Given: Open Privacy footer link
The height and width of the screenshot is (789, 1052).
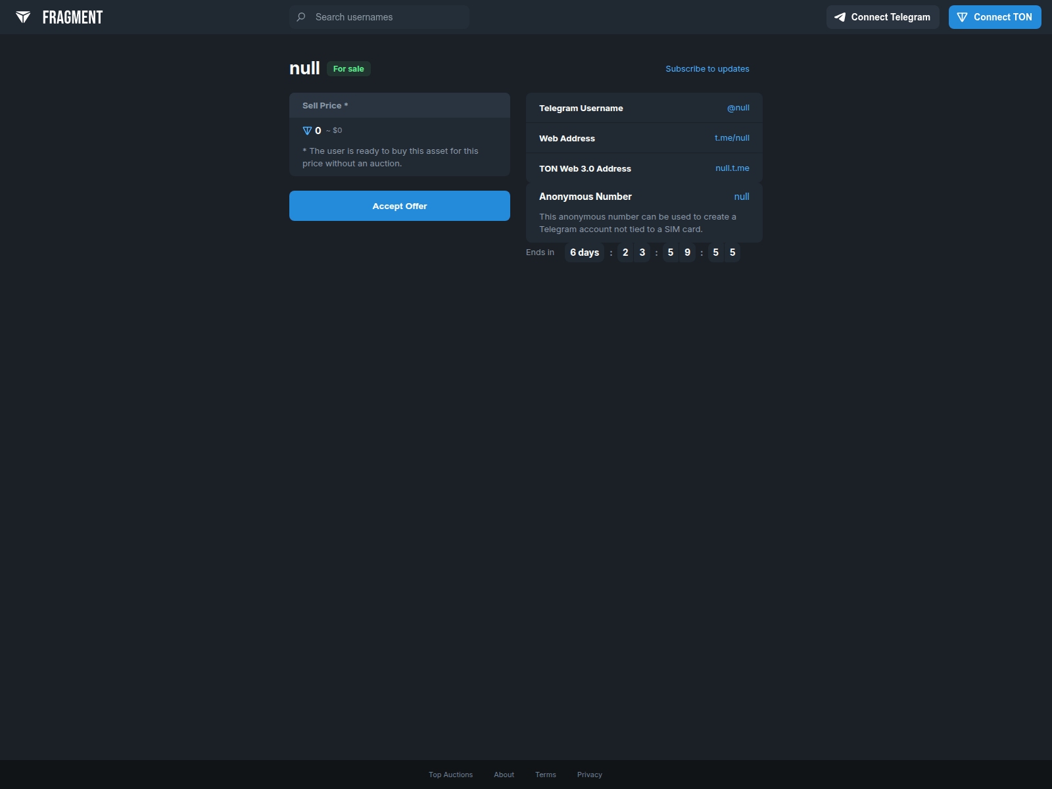Looking at the screenshot, I should 590,775.
